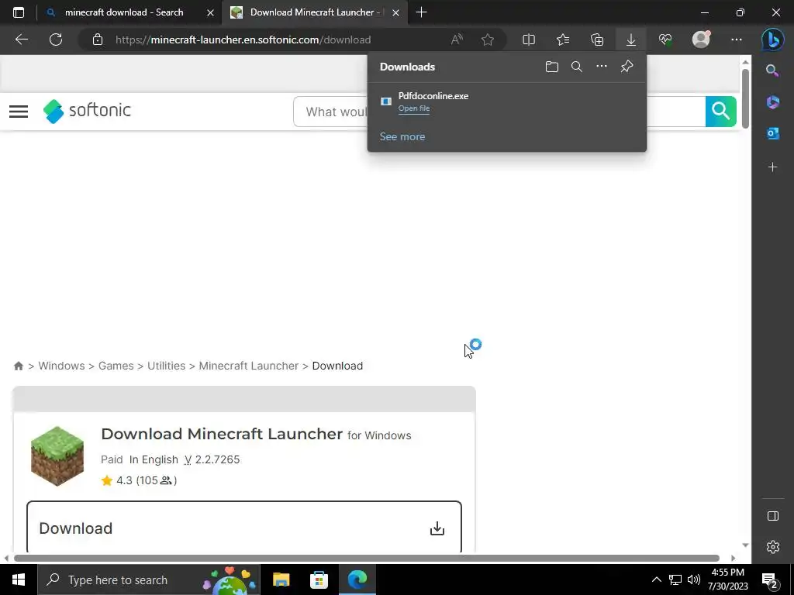Open Microsoft Store from taskbar
The image size is (794, 595).
click(319, 580)
